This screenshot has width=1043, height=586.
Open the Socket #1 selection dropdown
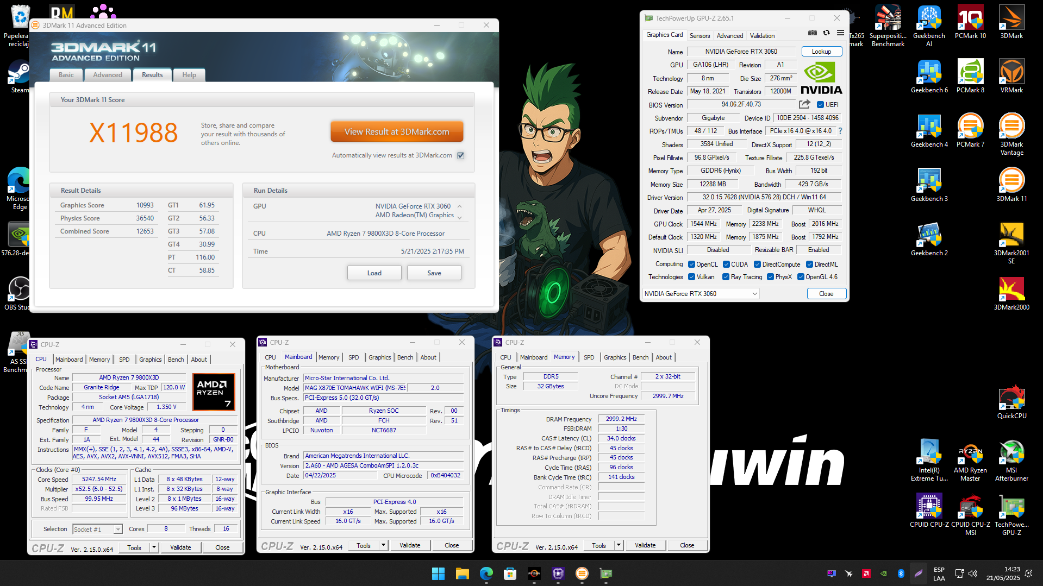97,529
